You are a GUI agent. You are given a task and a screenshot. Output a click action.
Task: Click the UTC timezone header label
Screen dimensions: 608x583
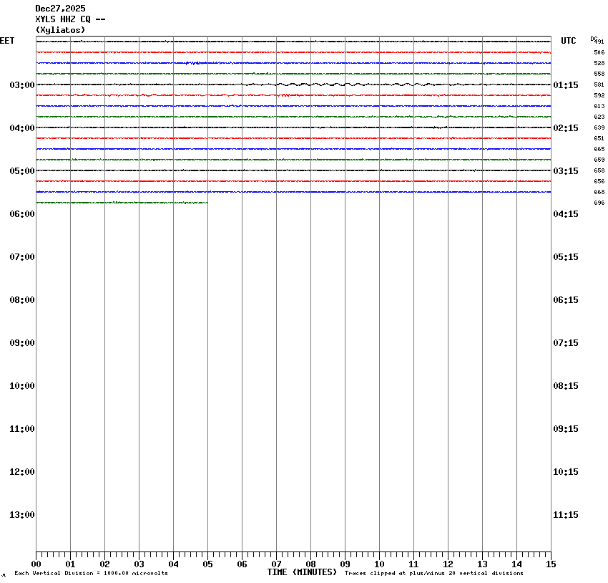[x=568, y=41]
